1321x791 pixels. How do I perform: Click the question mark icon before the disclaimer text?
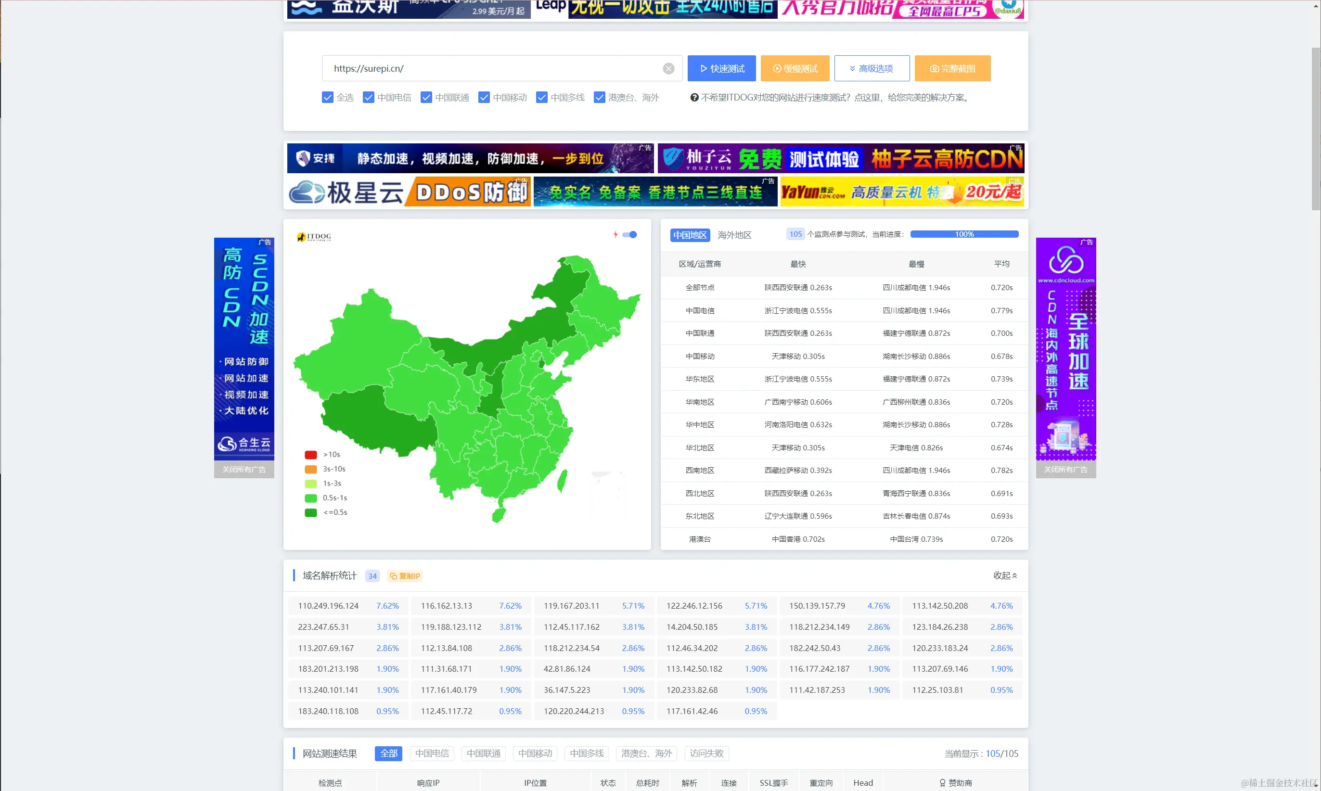694,98
